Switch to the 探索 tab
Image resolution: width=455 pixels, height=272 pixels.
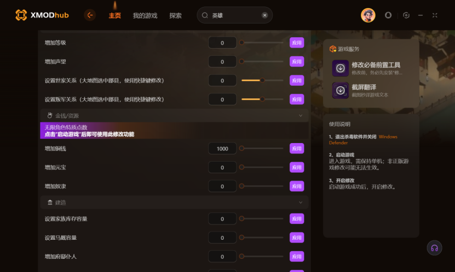click(x=175, y=16)
